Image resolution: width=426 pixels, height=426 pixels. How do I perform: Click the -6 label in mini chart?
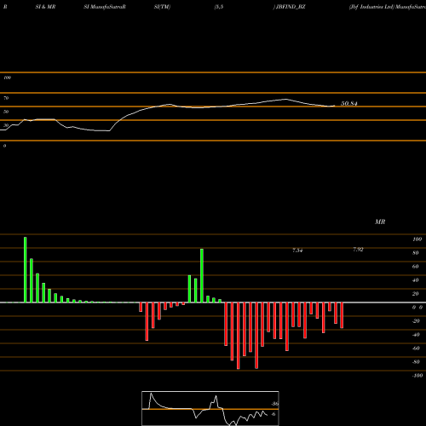click(x=273, y=414)
